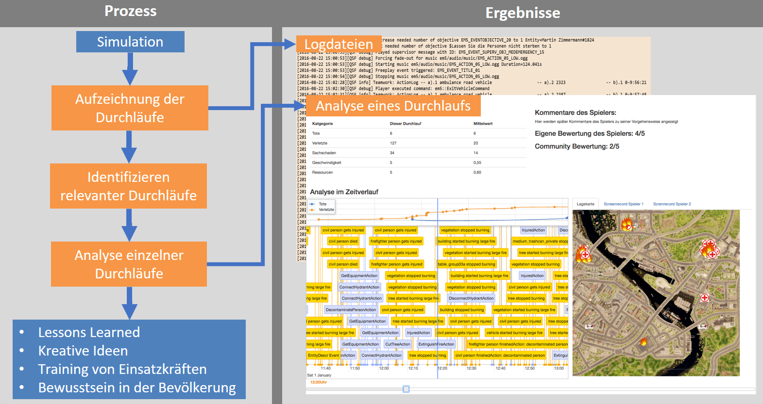Screen dimensions: 763x404
Task: Click the Sachschaden row in the table
Action: point(419,153)
